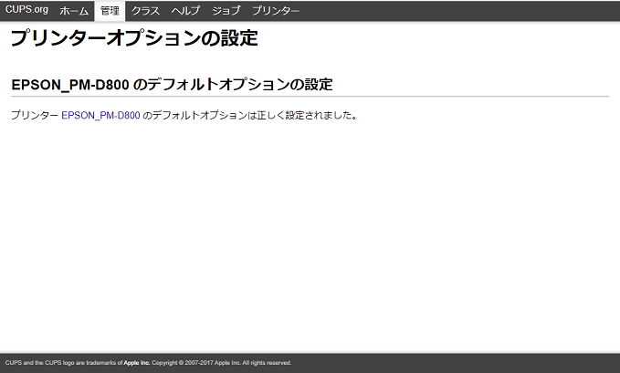Open the クラス tab

[x=145, y=11]
